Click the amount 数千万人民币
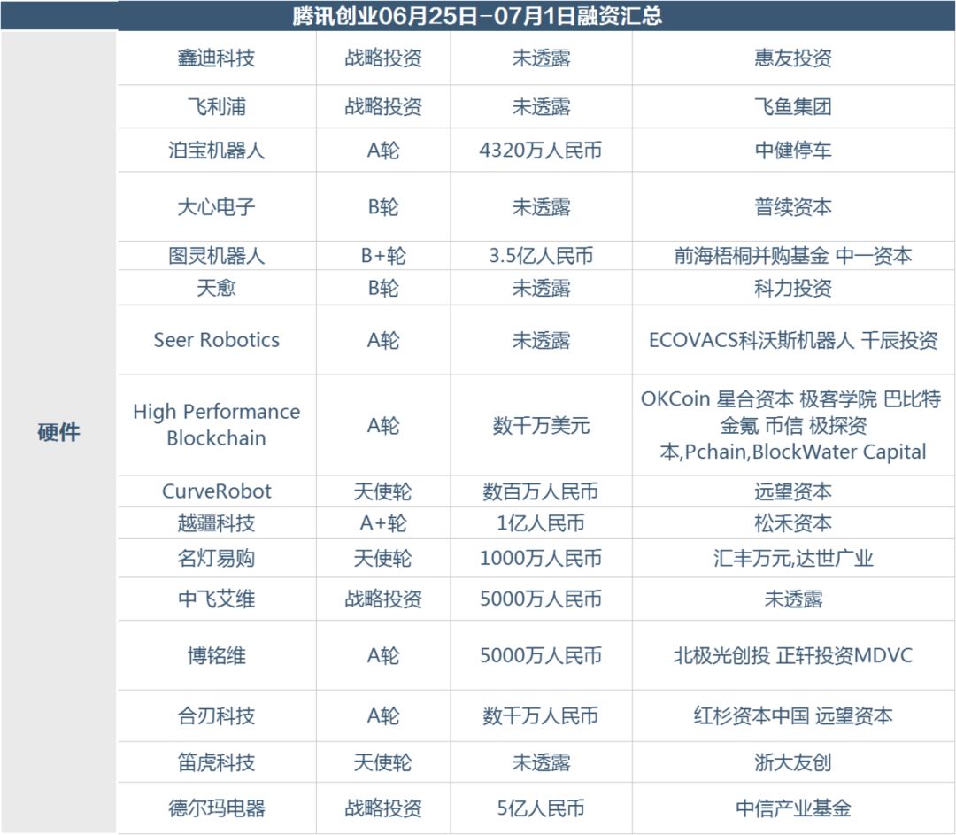The width and height of the screenshot is (956, 835). [x=541, y=716]
